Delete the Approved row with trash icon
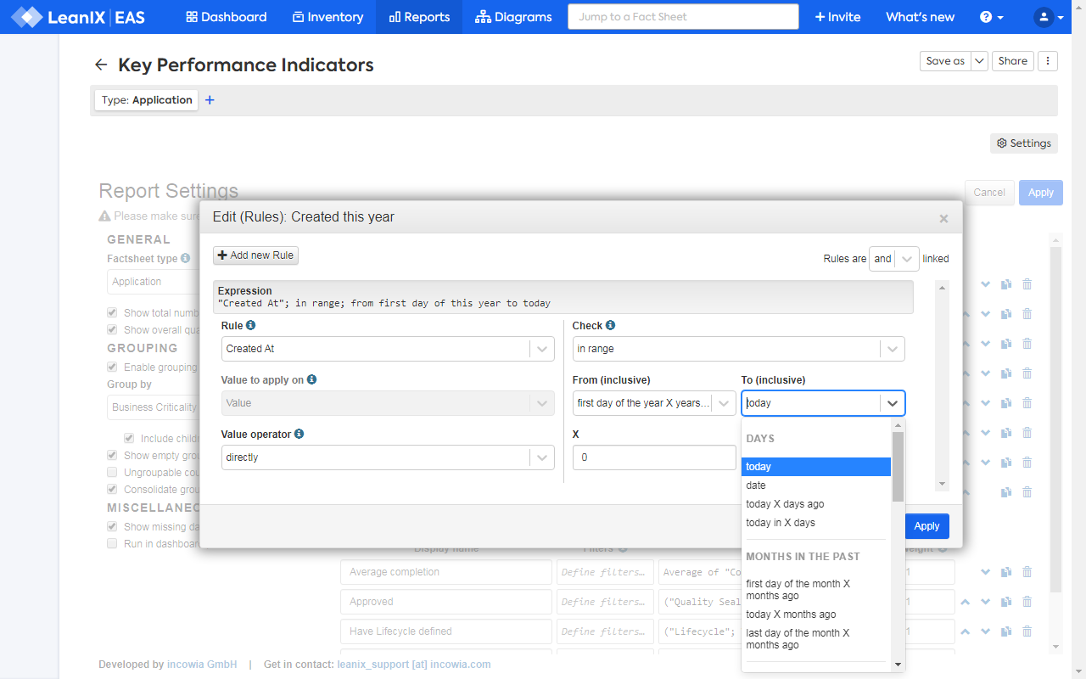 coord(1027,602)
